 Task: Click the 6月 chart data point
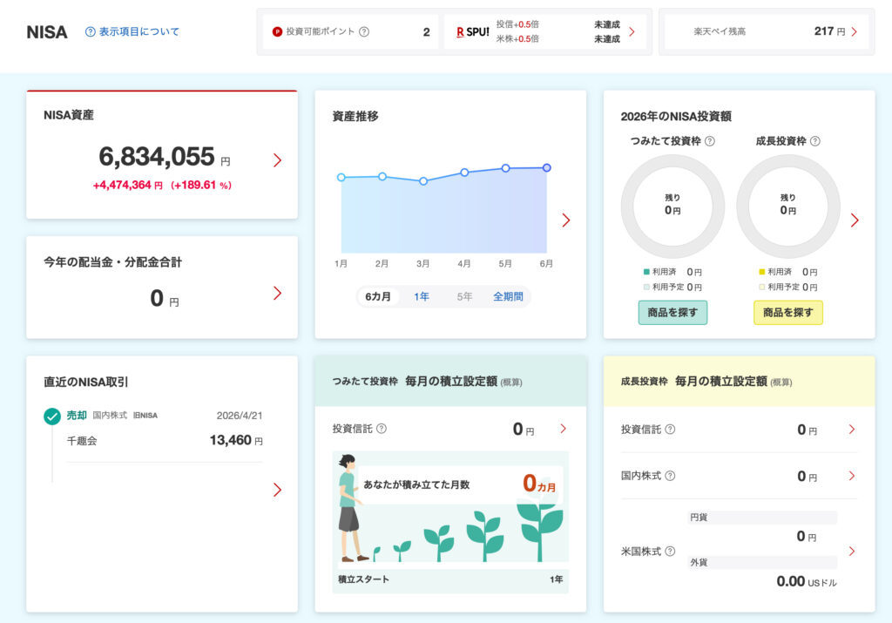click(x=547, y=167)
